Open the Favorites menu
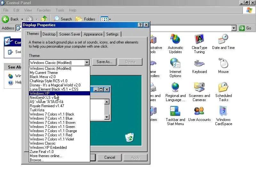Image resolution: width=256 pixels, height=192 pixels. pyautogui.click(x=44, y=10)
